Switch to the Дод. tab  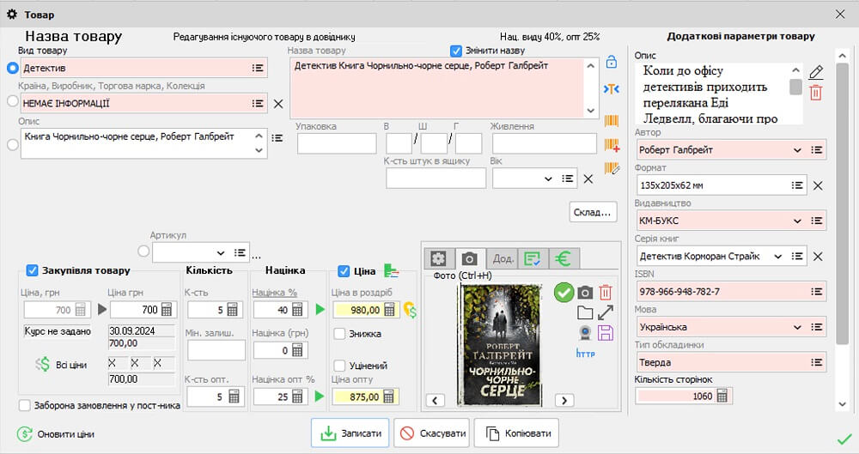(x=503, y=258)
